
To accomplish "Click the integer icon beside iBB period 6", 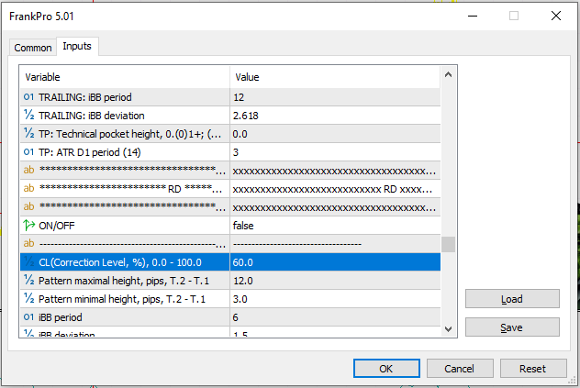I will (x=28, y=316).
